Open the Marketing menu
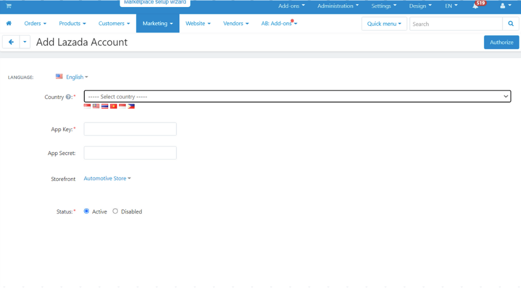The width and height of the screenshot is (521, 288). [158, 23]
